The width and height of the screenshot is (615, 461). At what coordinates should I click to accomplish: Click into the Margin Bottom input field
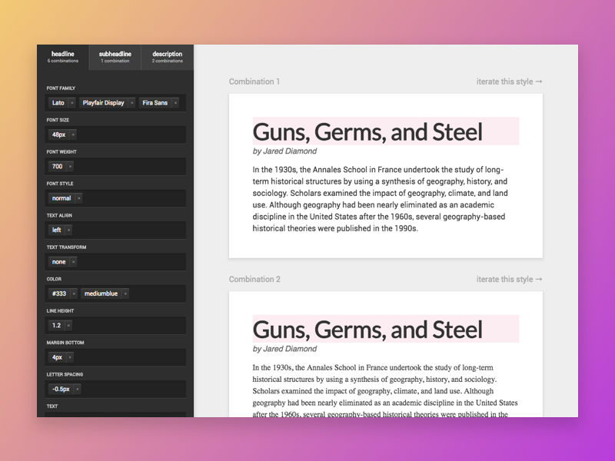coord(115,357)
